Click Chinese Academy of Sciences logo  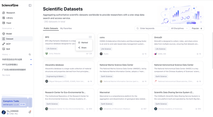pyautogui.click(x=156, y=109)
